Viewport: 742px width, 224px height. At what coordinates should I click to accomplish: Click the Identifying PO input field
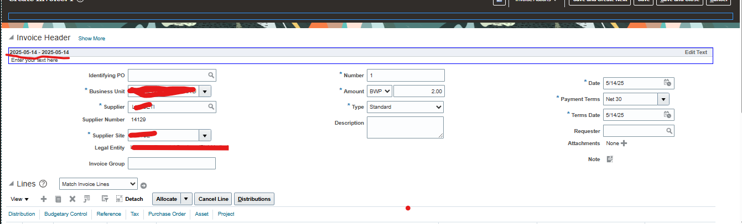(168, 75)
